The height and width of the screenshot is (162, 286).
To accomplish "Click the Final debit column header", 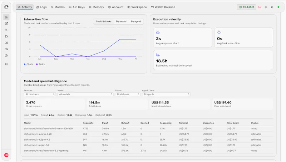I will (x=233, y=123).
